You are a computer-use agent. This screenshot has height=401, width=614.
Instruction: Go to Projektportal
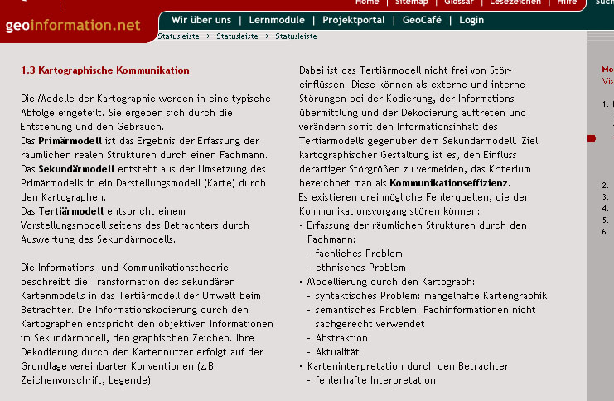(354, 20)
